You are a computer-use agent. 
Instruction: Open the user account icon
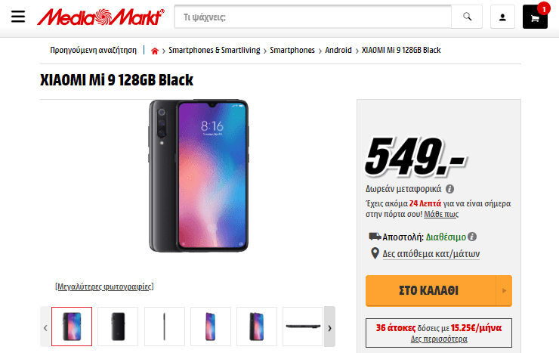click(502, 17)
